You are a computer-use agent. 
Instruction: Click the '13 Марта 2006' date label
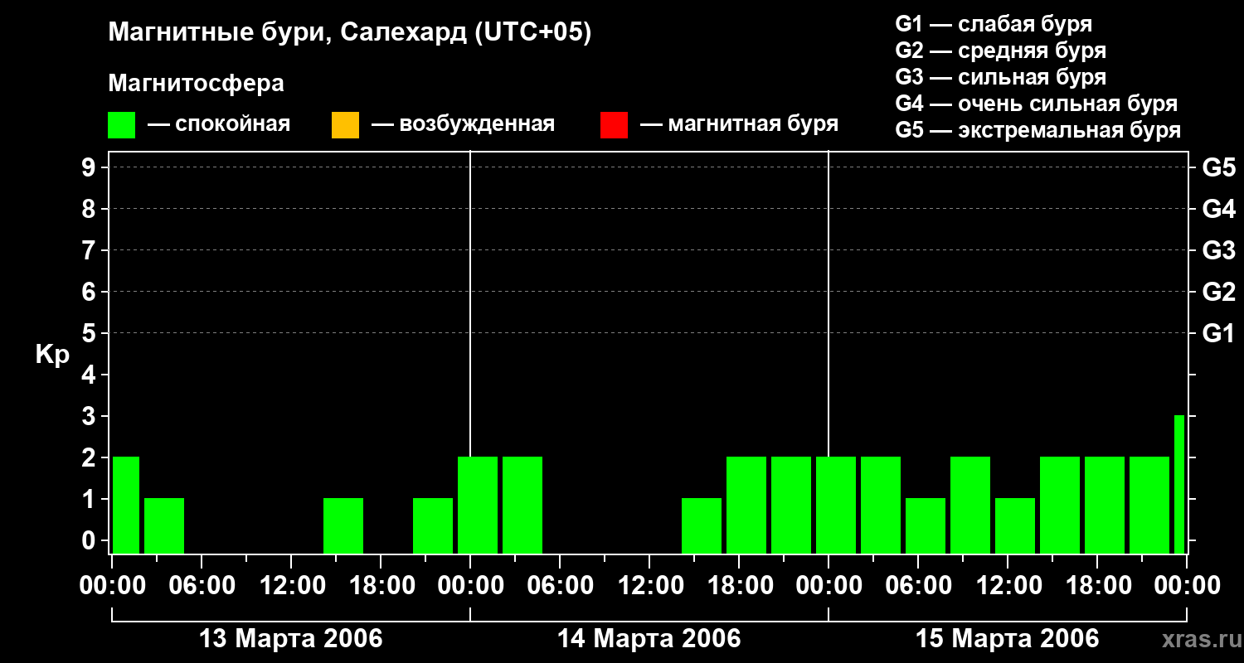pyautogui.click(x=291, y=639)
